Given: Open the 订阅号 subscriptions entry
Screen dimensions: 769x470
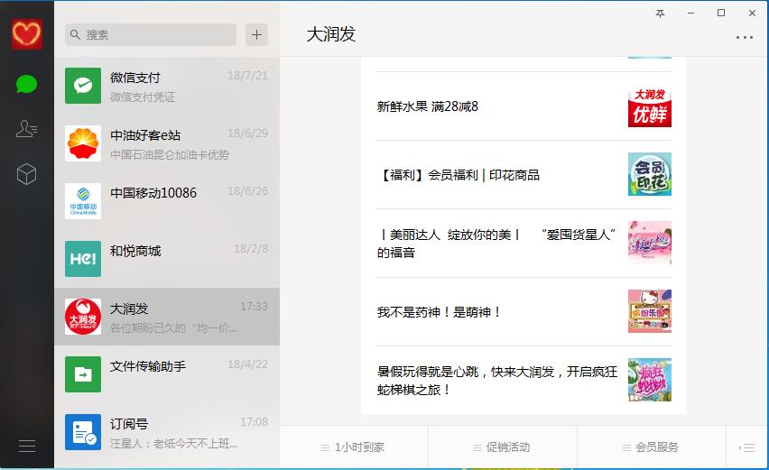Looking at the screenshot, I should 167,432.
